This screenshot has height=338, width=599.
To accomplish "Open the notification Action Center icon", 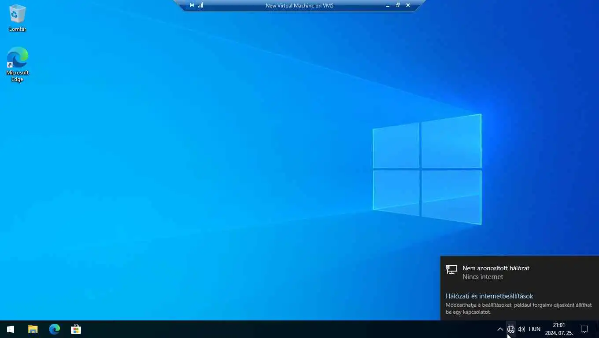I will pyautogui.click(x=584, y=329).
